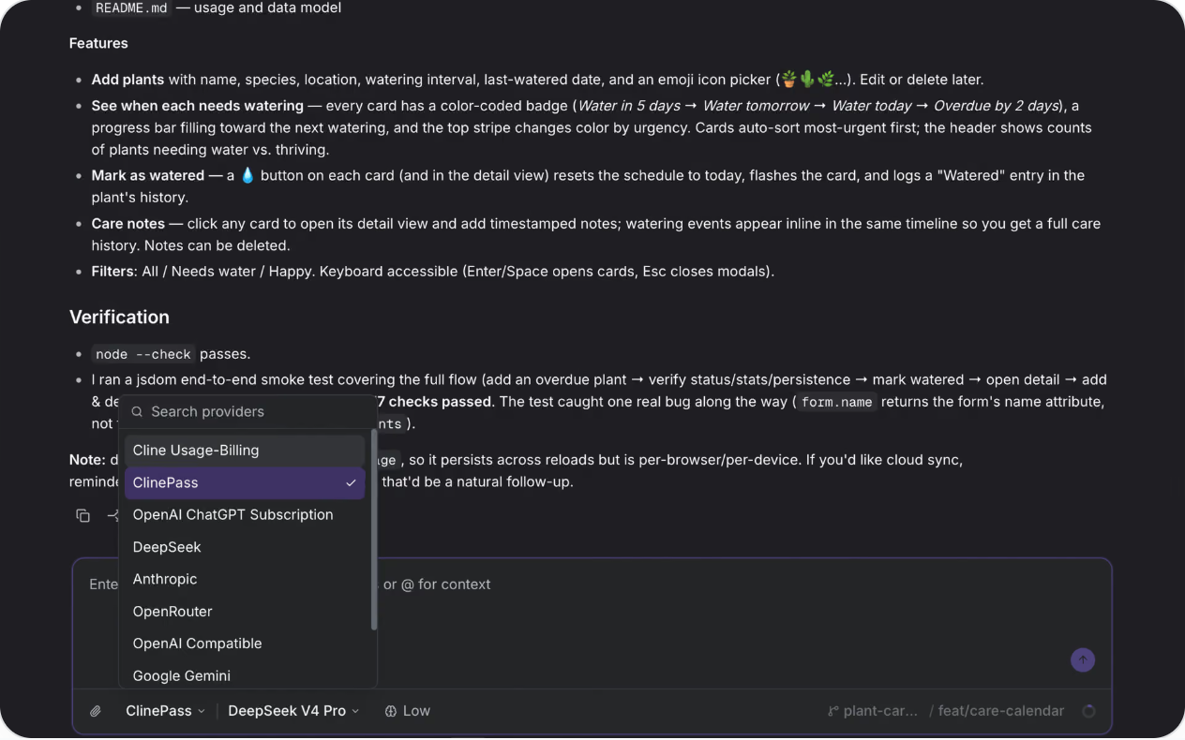Open the DeepSeek V4 Pro model dropdown
The width and height of the screenshot is (1185, 740).
[x=293, y=711]
